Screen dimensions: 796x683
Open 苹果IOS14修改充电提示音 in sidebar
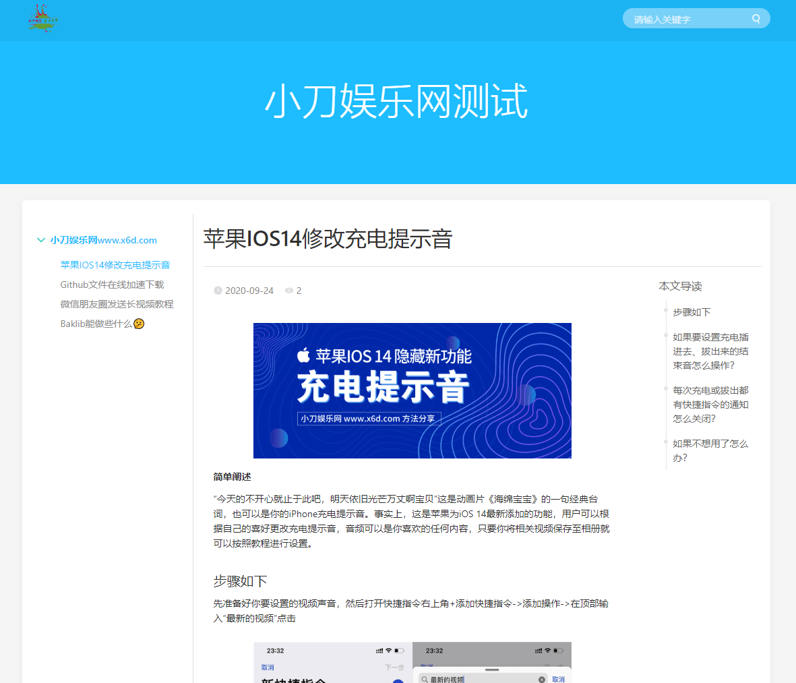pyautogui.click(x=115, y=265)
